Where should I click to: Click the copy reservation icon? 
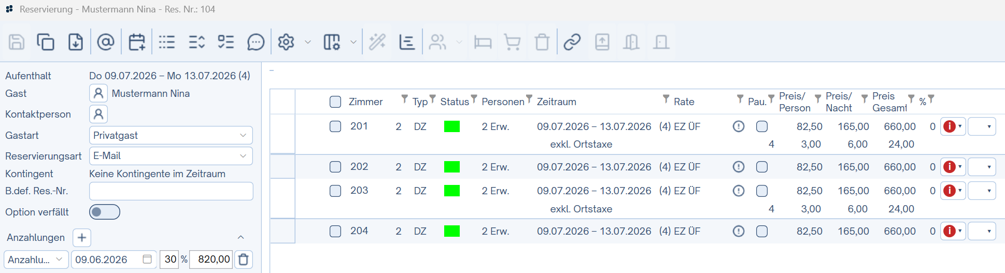46,42
